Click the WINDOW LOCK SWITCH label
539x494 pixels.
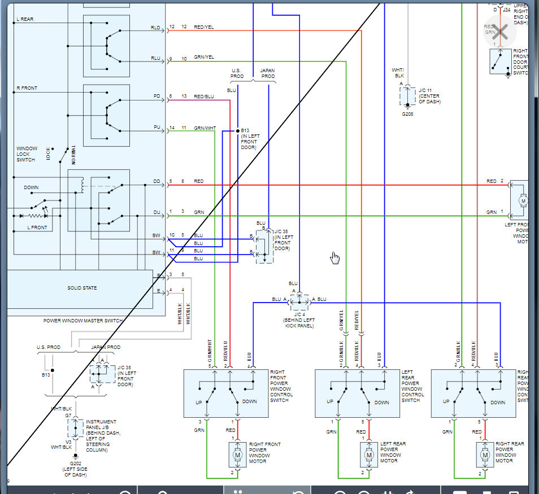click(x=27, y=154)
